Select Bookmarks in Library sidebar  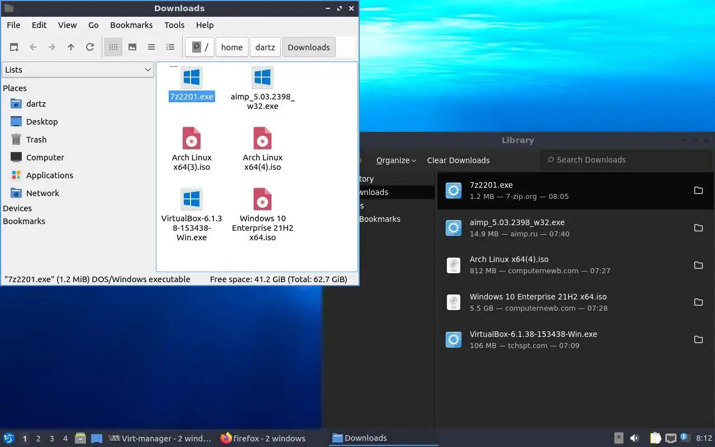(x=380, y=219)
